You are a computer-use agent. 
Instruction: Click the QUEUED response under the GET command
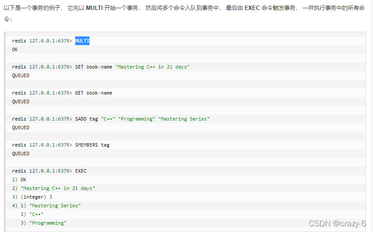pyautogui.click(x=20, y=101)
